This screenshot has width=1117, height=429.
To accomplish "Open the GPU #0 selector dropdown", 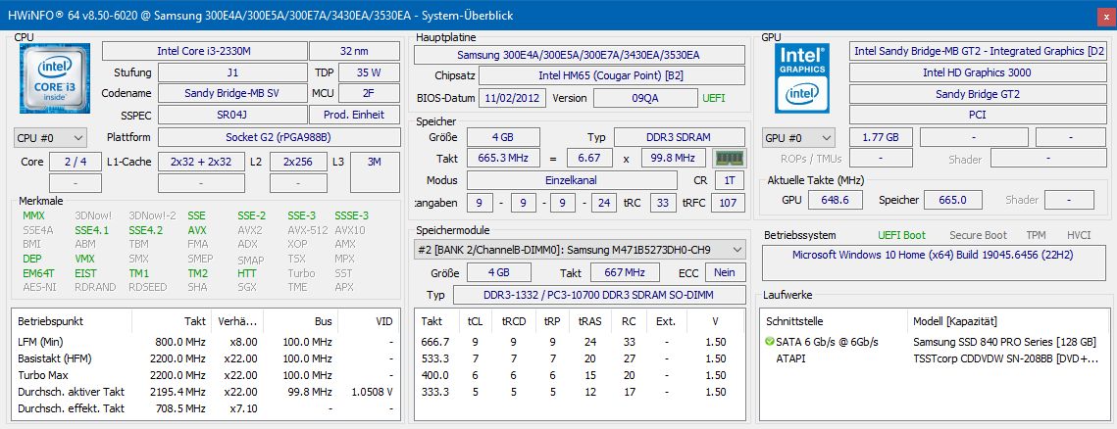I will (x=798, y=137).
